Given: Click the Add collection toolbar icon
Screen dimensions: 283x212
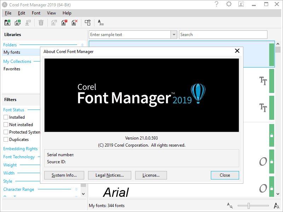Looking at the screenshot, I should pos(18,23).
